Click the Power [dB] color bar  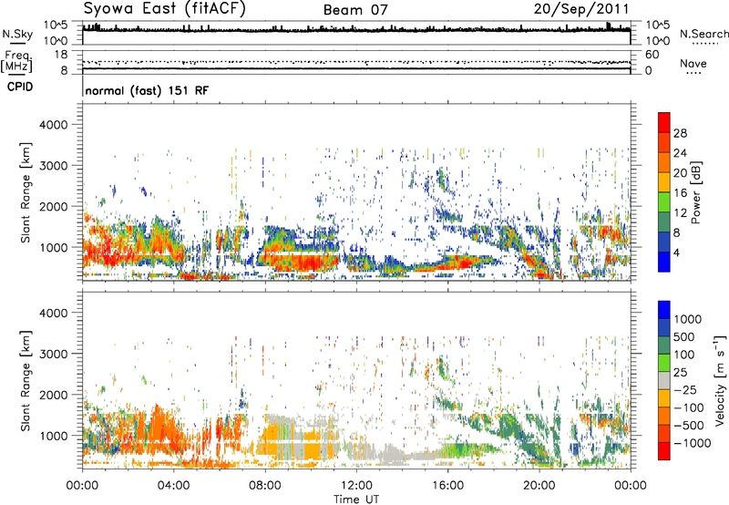tap(664, 192)
